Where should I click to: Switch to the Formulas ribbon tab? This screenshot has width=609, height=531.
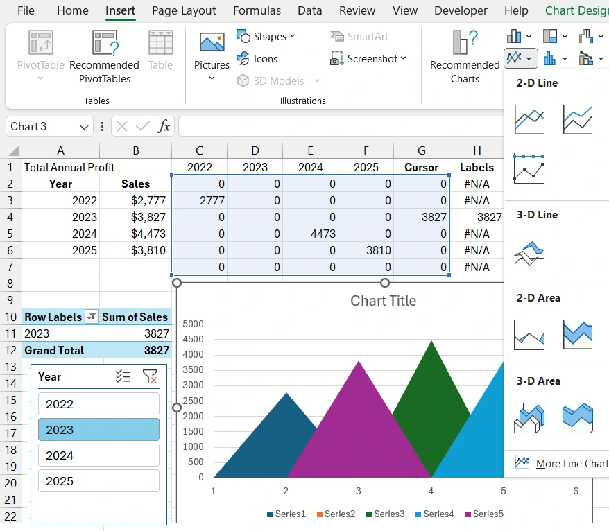(257, 10)
